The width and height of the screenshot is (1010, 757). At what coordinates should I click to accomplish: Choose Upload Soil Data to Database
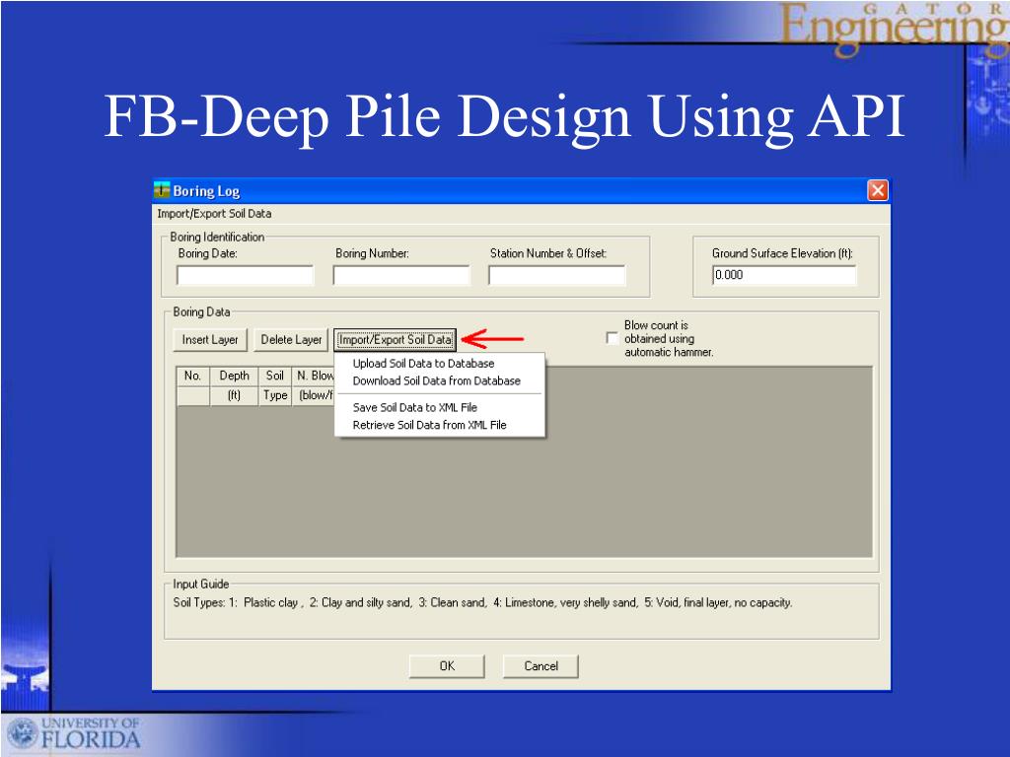click(x=423, y=364)
